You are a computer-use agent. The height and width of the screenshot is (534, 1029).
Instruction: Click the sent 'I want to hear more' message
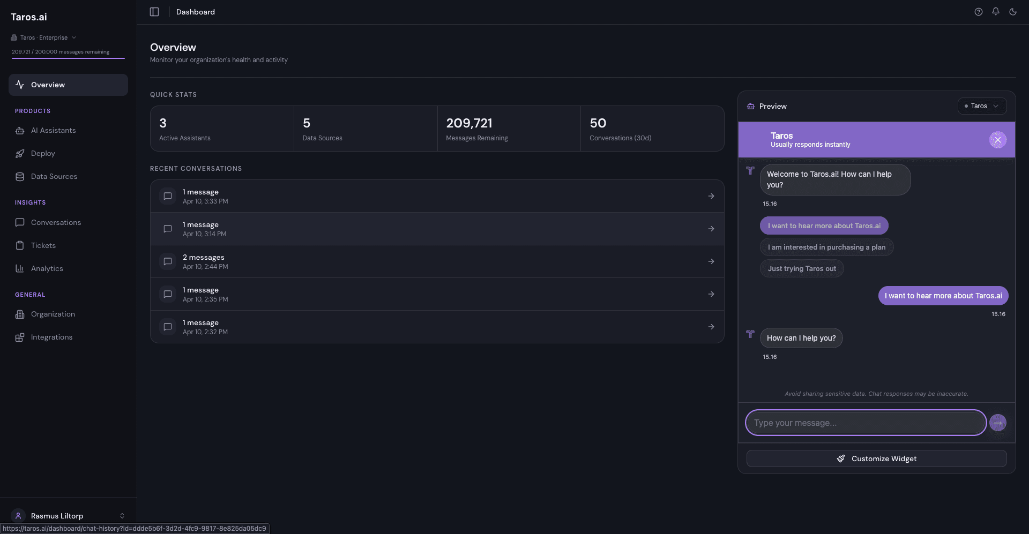click(943, 296)
